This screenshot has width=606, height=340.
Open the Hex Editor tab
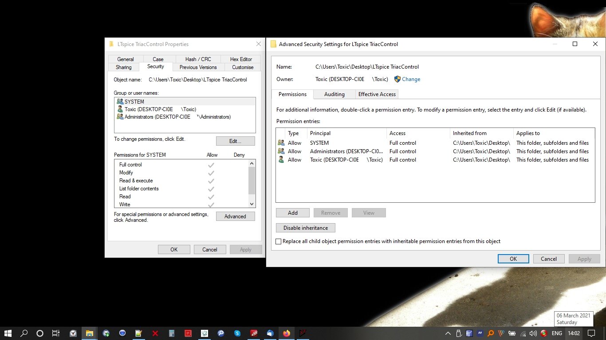pos(241,59)
